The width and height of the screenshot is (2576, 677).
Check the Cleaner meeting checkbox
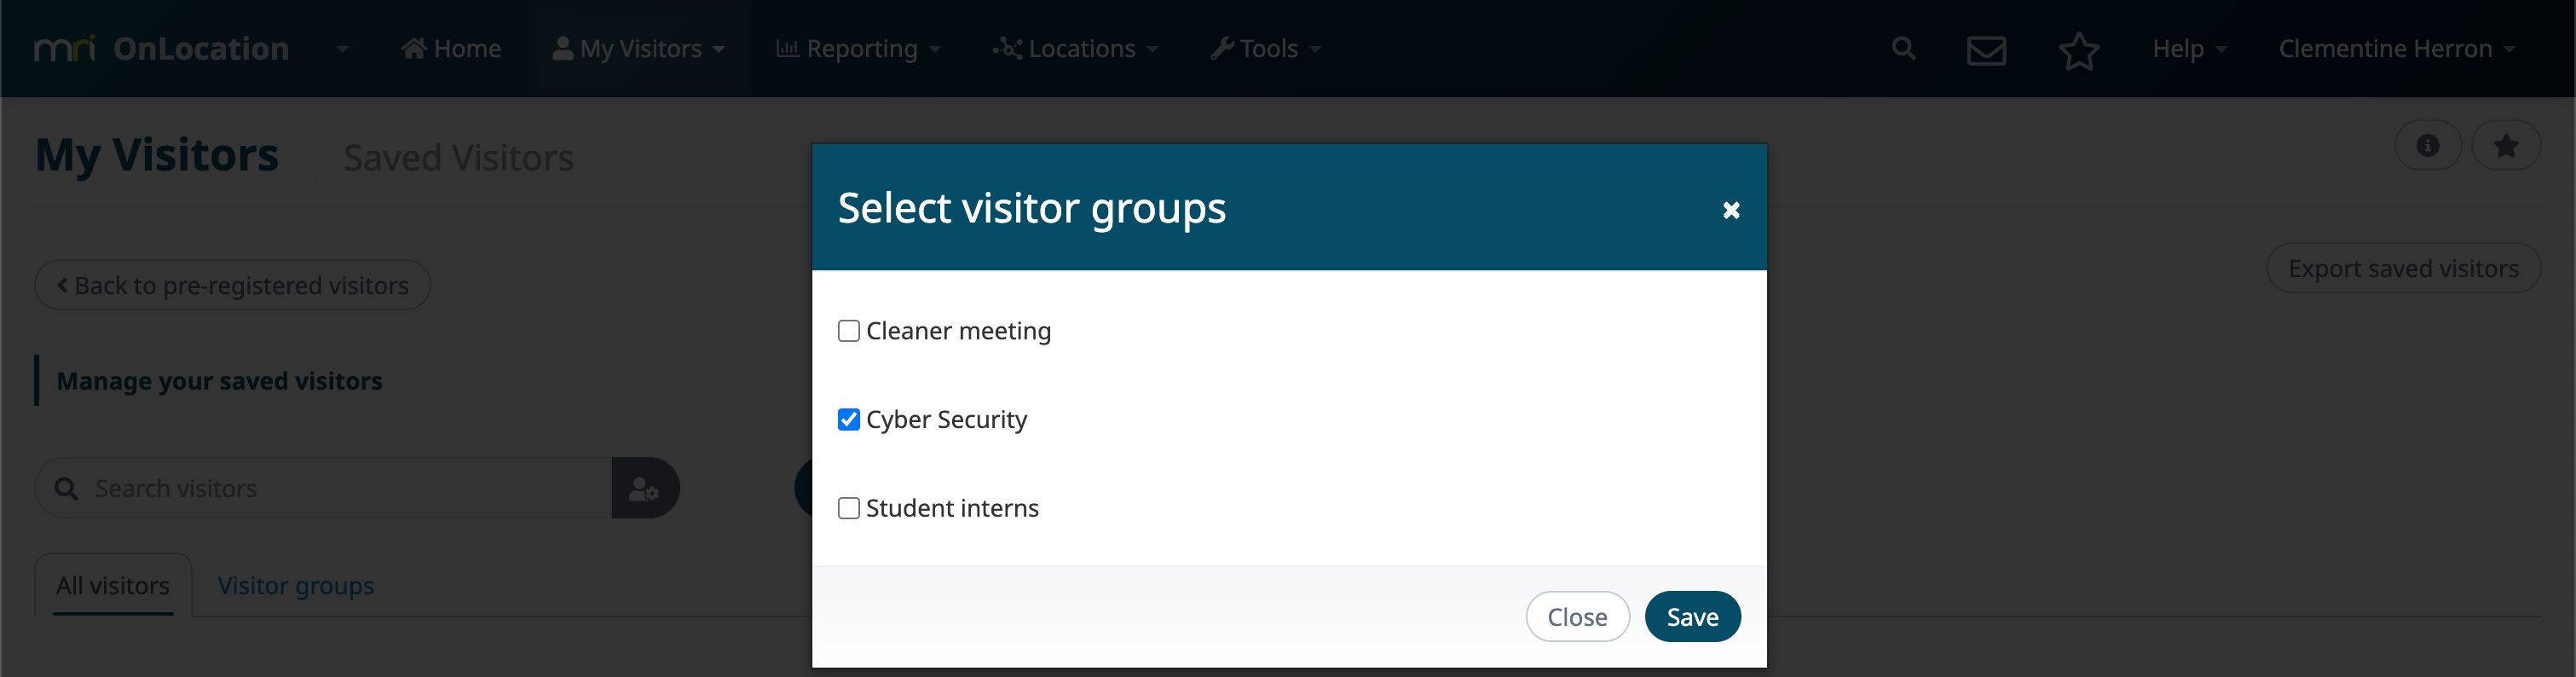848,331
